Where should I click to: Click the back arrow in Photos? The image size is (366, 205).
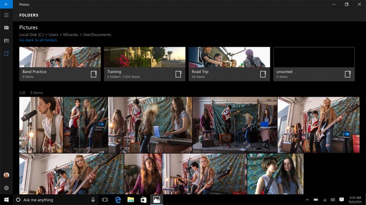pyautogui.click(x=6, y=4)
